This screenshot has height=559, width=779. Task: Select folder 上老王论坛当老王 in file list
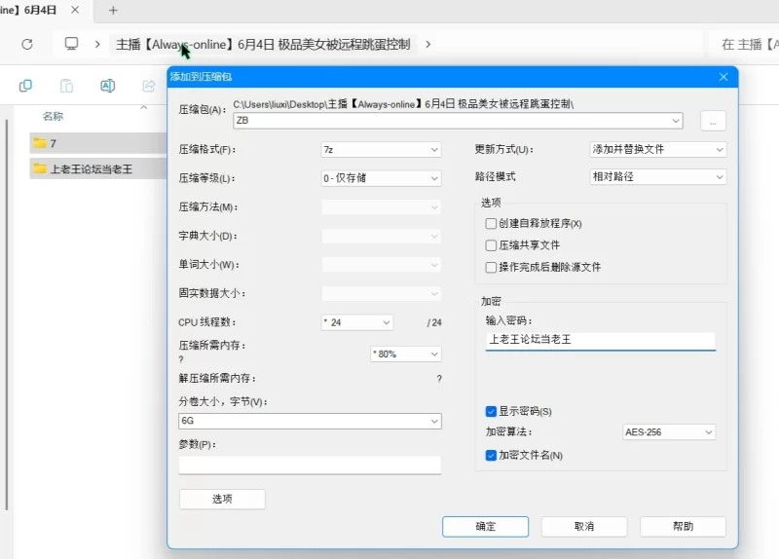click(x=98, y=168)
